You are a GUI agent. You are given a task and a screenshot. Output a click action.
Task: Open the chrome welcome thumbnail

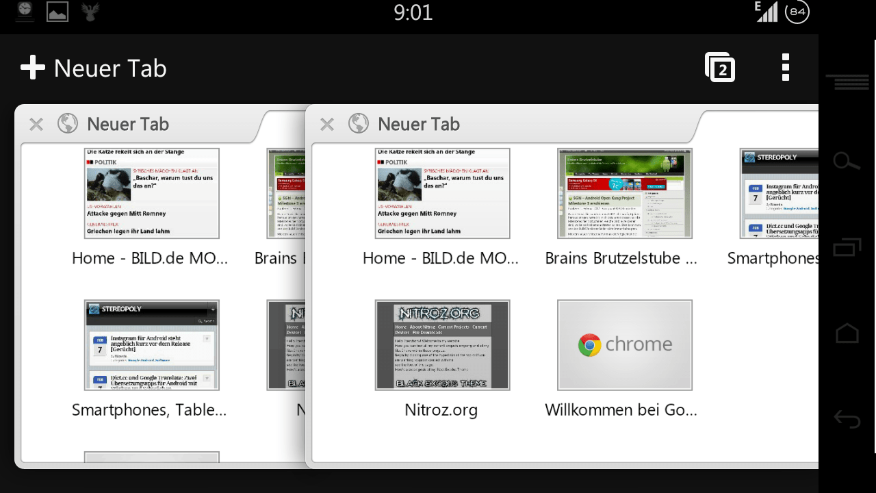pos(625,345)
